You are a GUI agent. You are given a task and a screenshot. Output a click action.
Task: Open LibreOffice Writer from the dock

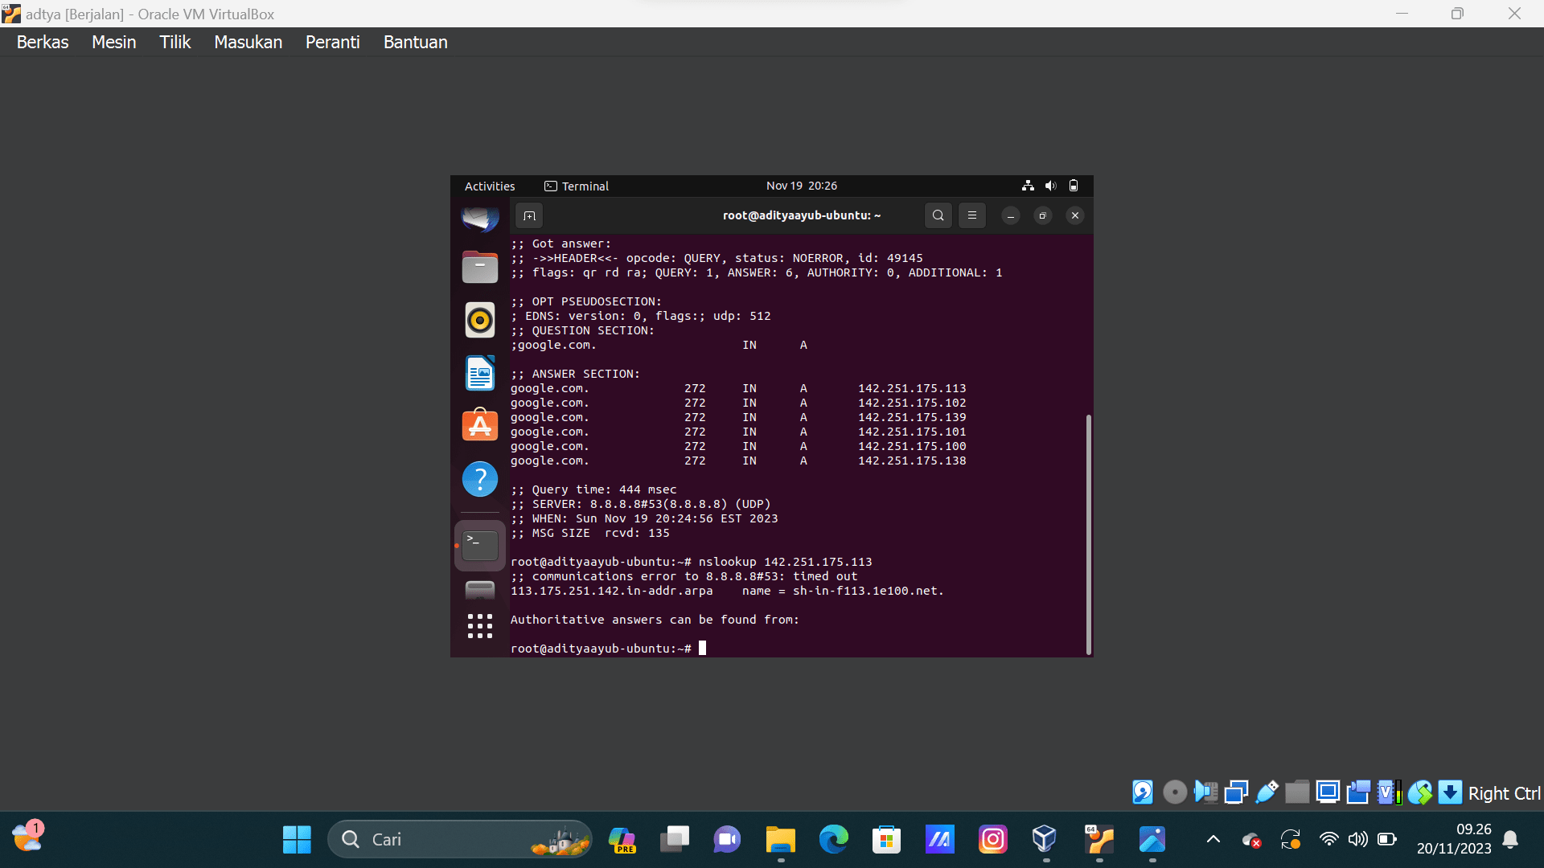click(x=480, y=373)
